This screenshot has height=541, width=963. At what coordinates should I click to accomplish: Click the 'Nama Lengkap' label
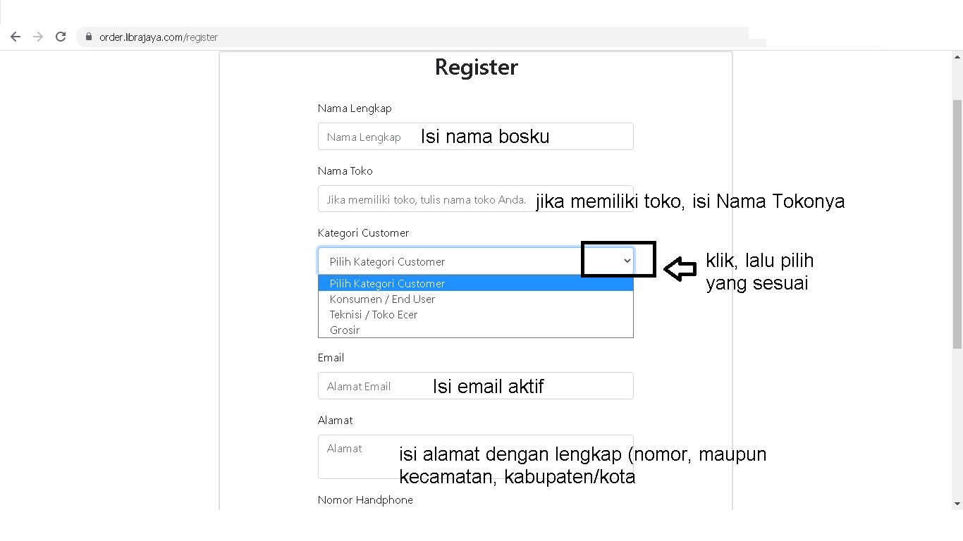coord(355,108)
